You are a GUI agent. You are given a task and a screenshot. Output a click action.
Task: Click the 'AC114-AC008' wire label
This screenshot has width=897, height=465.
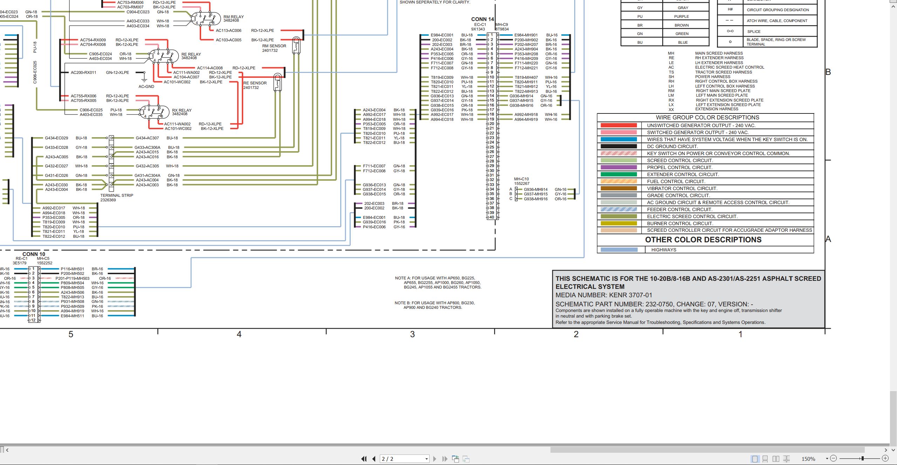coord(210,68)
